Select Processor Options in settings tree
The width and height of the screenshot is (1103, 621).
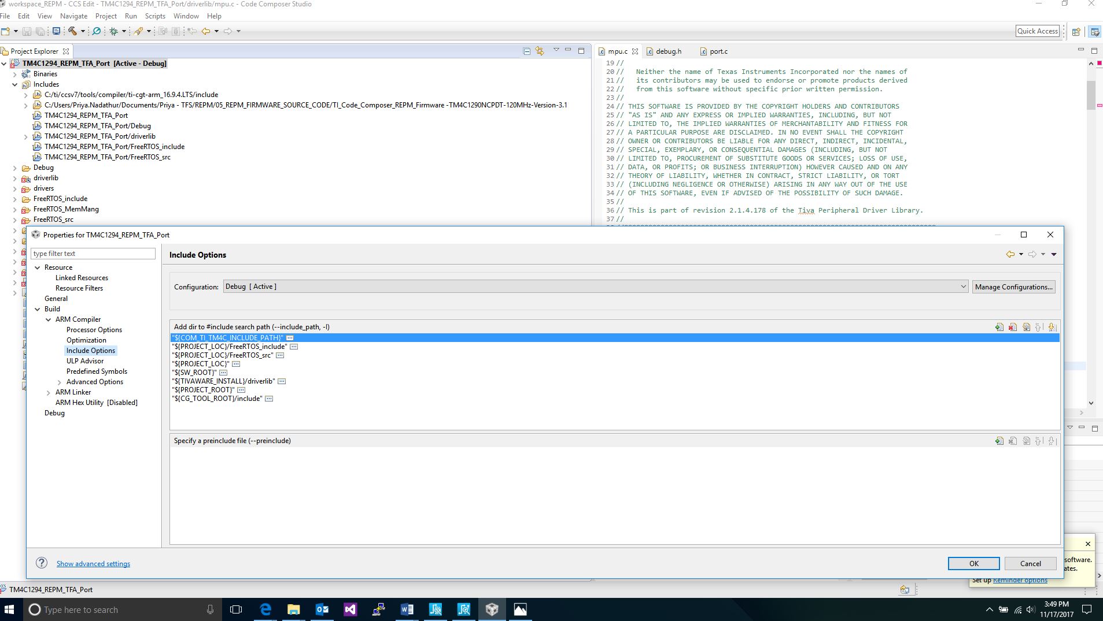94,330
